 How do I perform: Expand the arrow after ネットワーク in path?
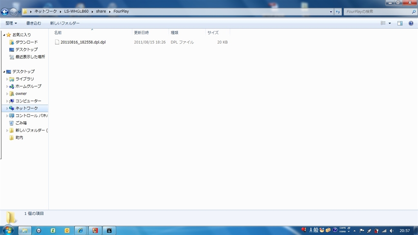point(60,11)
